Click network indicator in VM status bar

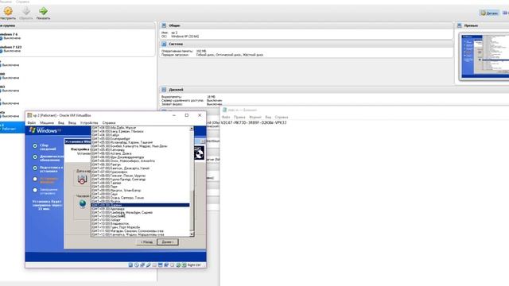click(142, 265)
